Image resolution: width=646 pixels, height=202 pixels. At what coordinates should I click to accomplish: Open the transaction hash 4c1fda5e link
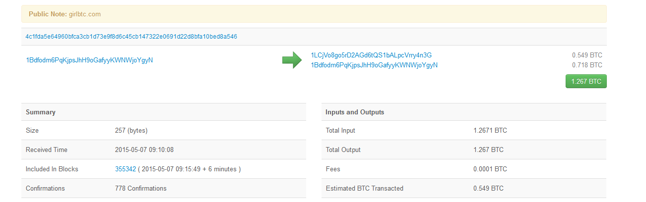coord(131,37)
